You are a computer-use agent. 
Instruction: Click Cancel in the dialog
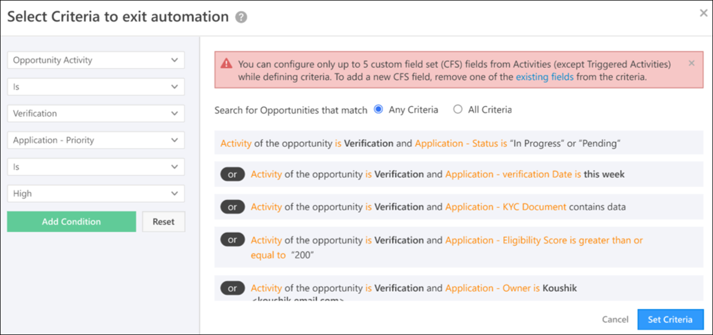(x=615, y=320)
